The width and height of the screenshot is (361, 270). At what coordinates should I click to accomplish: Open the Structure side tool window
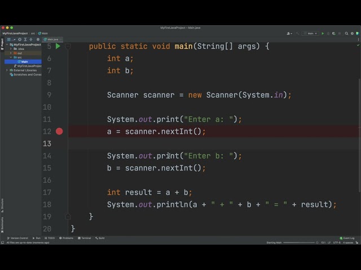tap(2, 205)
